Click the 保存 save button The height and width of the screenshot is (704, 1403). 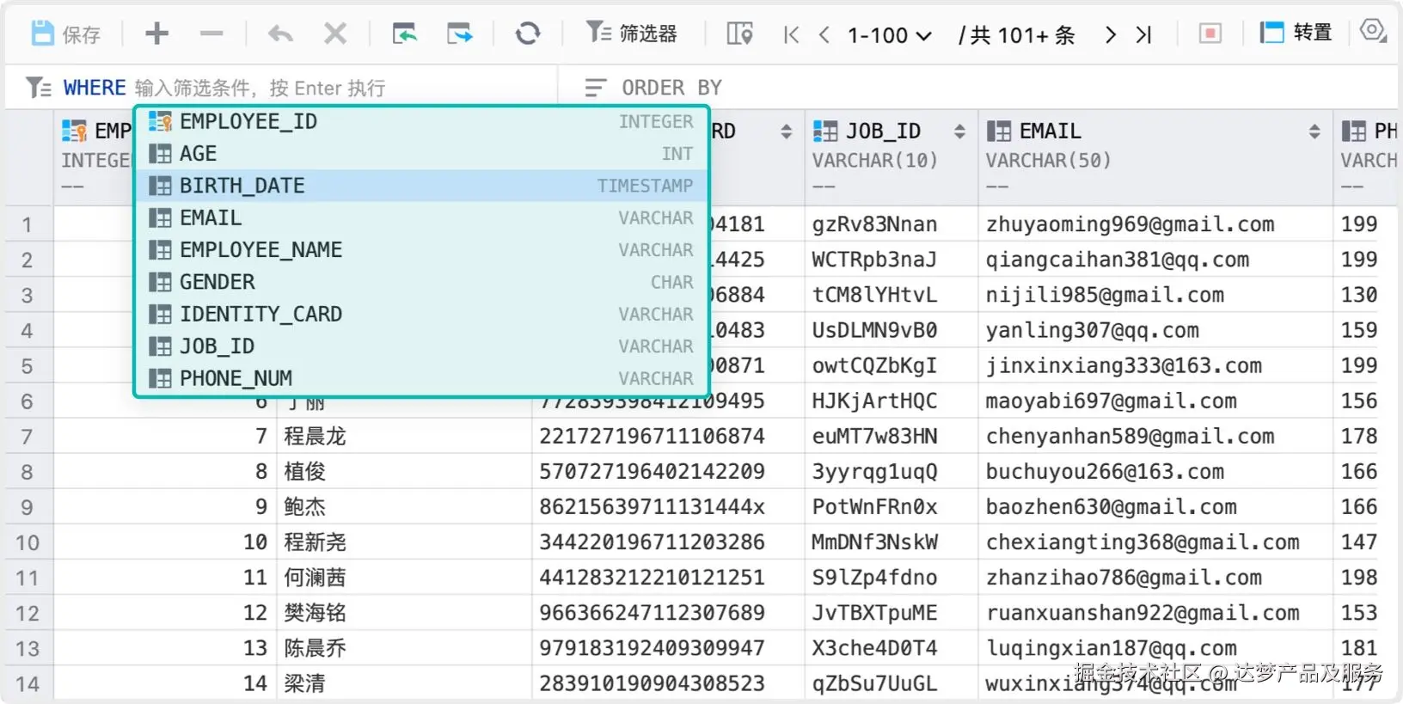pos(66,34)
